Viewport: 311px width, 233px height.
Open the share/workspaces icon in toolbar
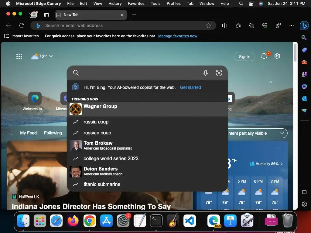point(278,25)
